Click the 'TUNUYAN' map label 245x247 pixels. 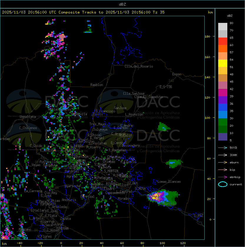pyautogui.click(x=62, y=229)
